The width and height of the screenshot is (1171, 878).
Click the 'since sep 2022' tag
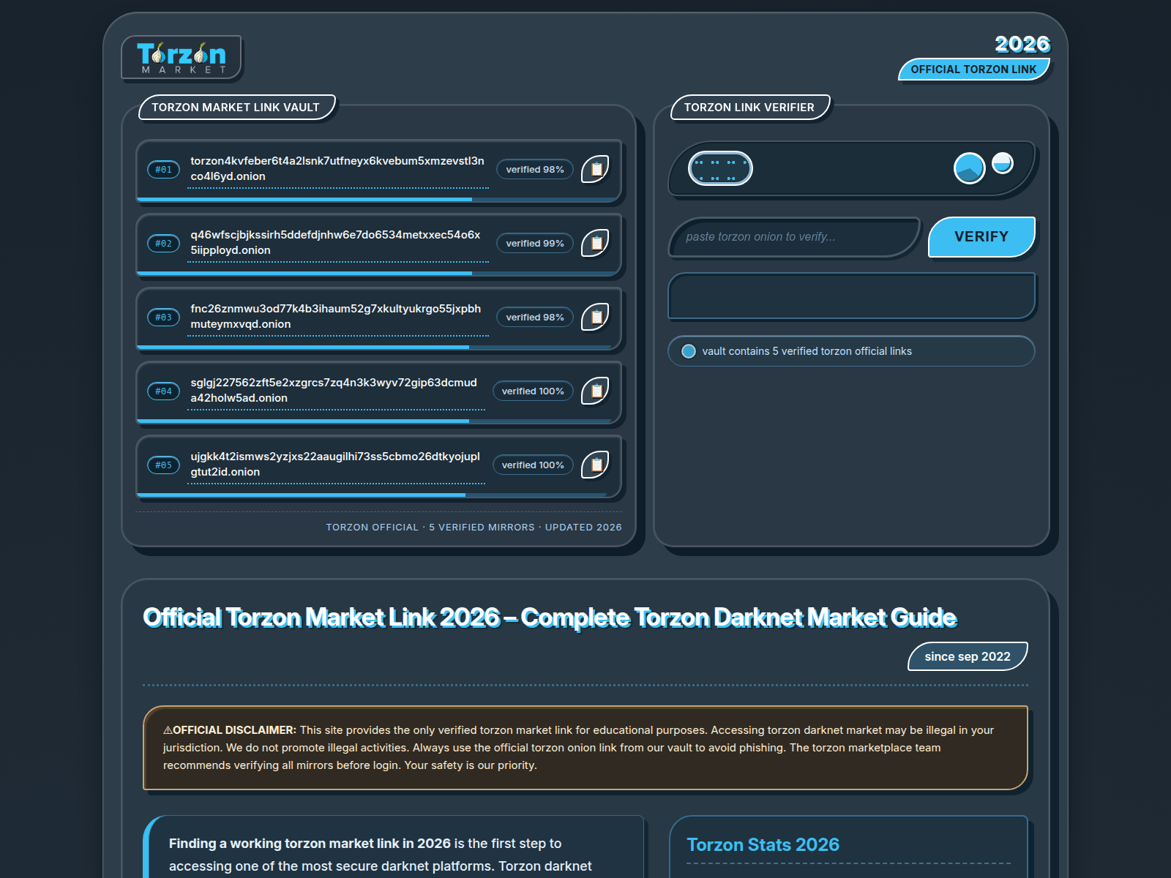[x=968, y=656]
